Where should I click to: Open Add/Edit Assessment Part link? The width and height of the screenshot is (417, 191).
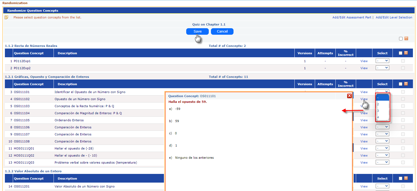pos(351,17)
